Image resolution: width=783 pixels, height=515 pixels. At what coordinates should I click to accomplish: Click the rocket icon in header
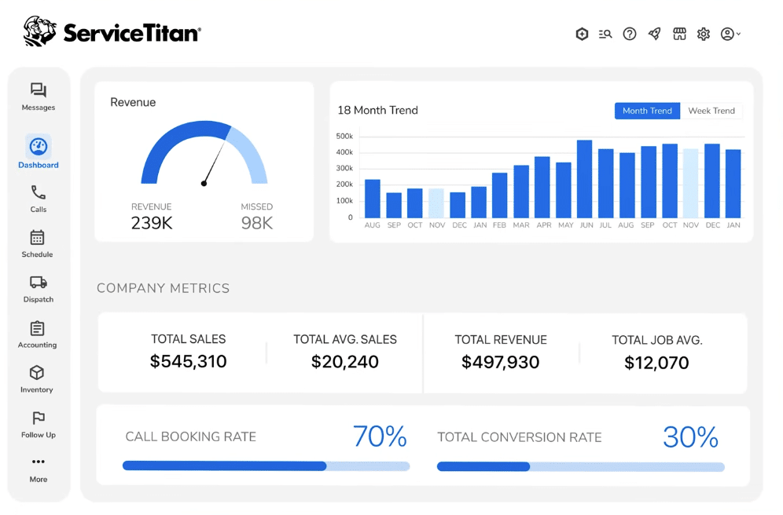tap(654, 34)
